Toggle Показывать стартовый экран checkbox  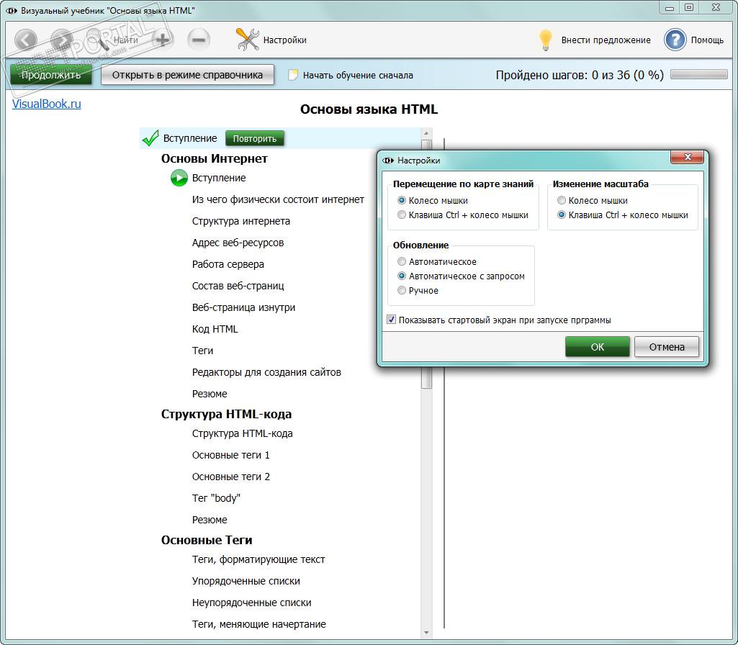391,320
